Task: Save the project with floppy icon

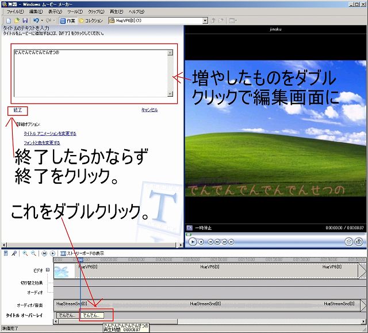Action: point(25,21)
